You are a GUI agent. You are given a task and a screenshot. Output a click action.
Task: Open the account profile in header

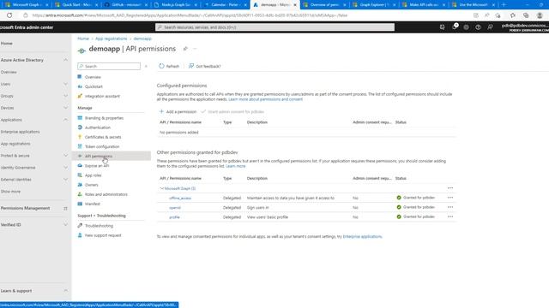tap(524, 27)
